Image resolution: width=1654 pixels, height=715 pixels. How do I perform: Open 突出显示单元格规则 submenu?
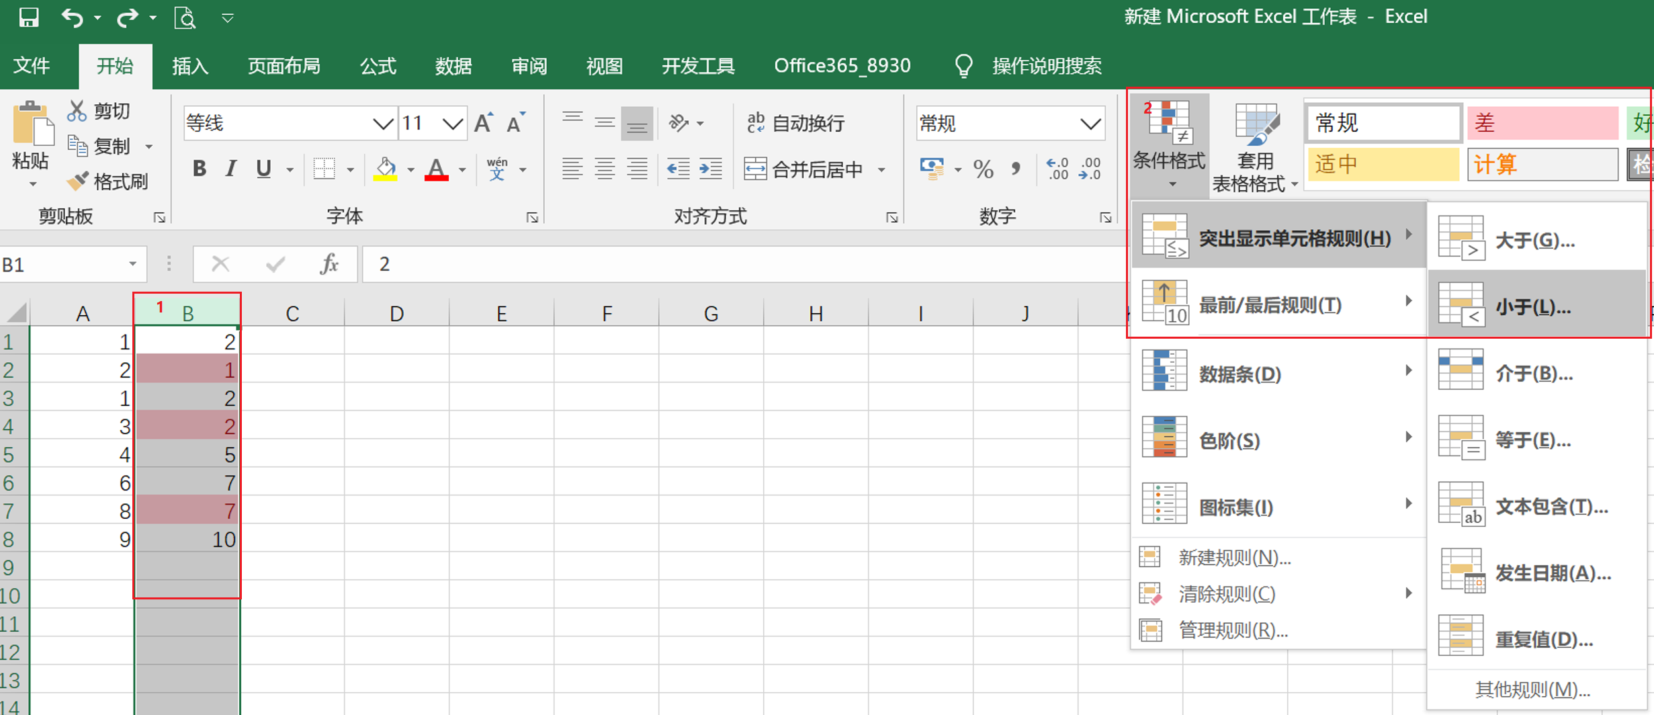[x=1279, y=236]
